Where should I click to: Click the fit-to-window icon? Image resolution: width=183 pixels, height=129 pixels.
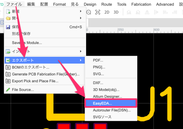point(98,12)
